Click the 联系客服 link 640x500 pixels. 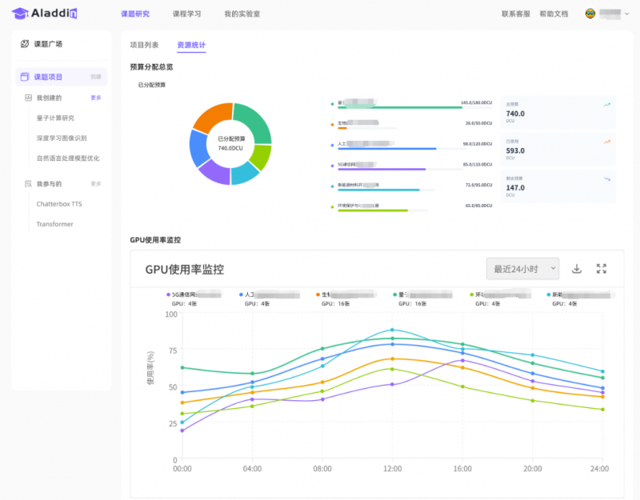pos(516,14)
